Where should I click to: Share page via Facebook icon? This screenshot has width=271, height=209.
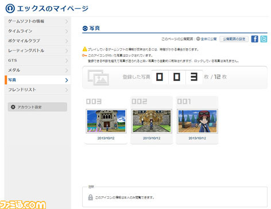click(x=254, y=39)
